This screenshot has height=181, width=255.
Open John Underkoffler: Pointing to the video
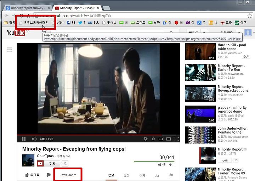(233, 130)
